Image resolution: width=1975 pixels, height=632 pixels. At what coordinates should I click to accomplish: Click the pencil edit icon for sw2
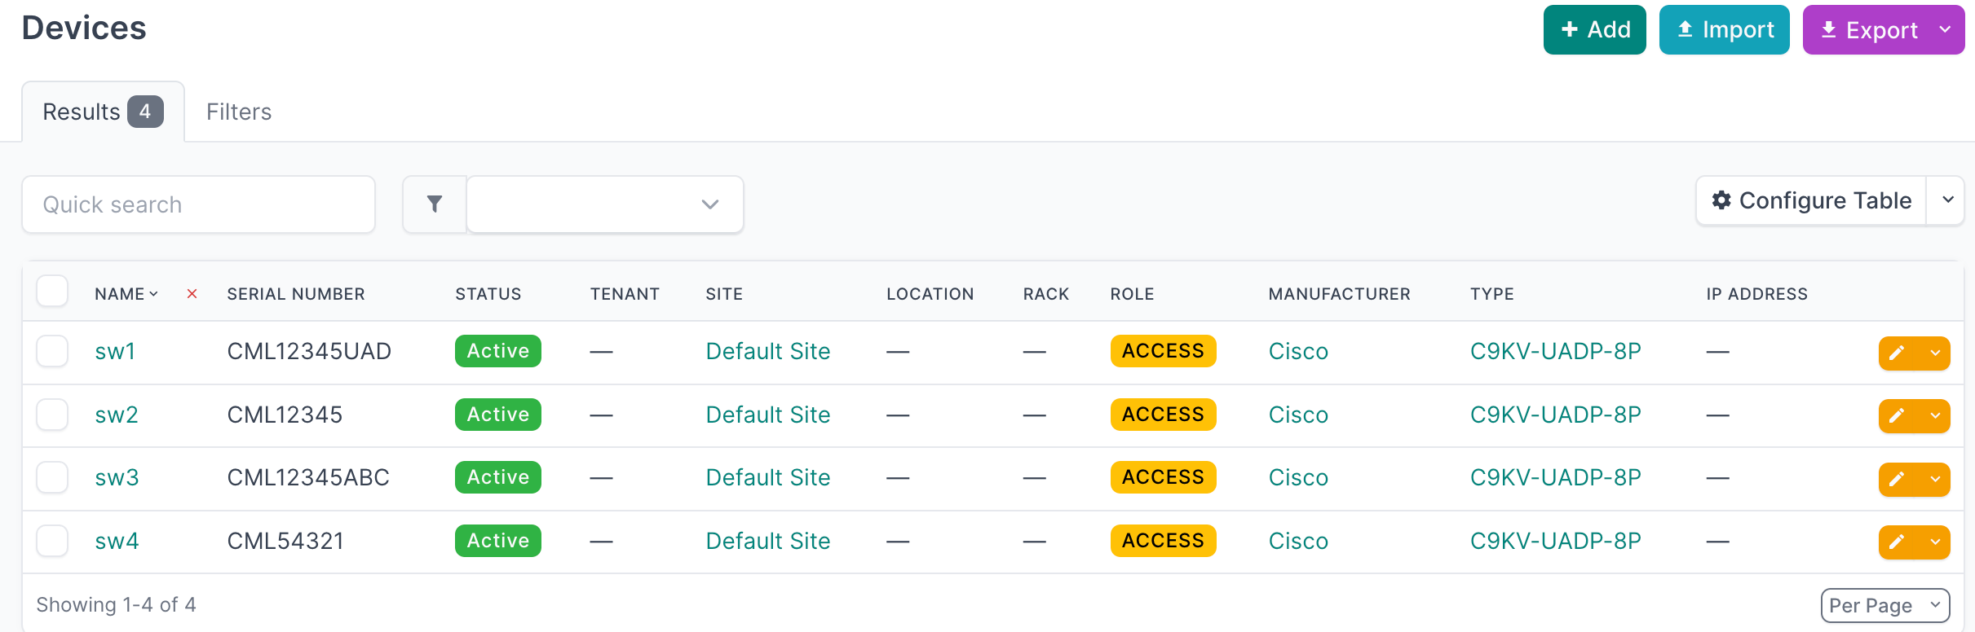click(x=1897, y=416)
